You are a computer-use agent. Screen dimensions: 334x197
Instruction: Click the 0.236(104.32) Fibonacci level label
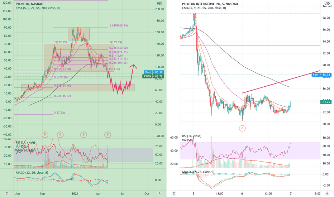pyautogui.click(x=118, y=63)
